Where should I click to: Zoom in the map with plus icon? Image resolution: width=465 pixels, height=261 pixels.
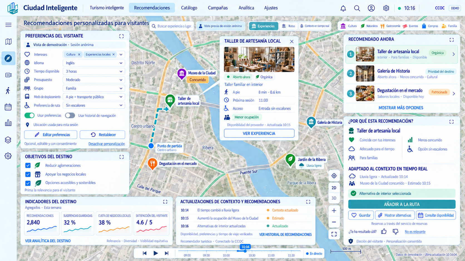coord(334,211)
